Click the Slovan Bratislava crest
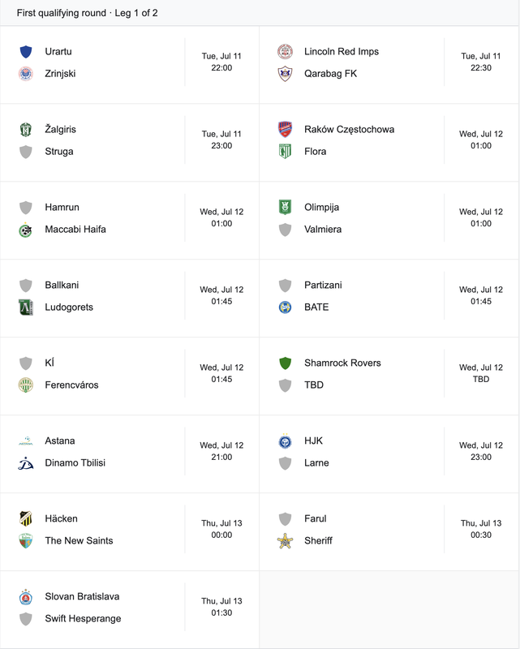Image resolution: width=520 pixels, height=649 pixels. click(x=26, y=596)
